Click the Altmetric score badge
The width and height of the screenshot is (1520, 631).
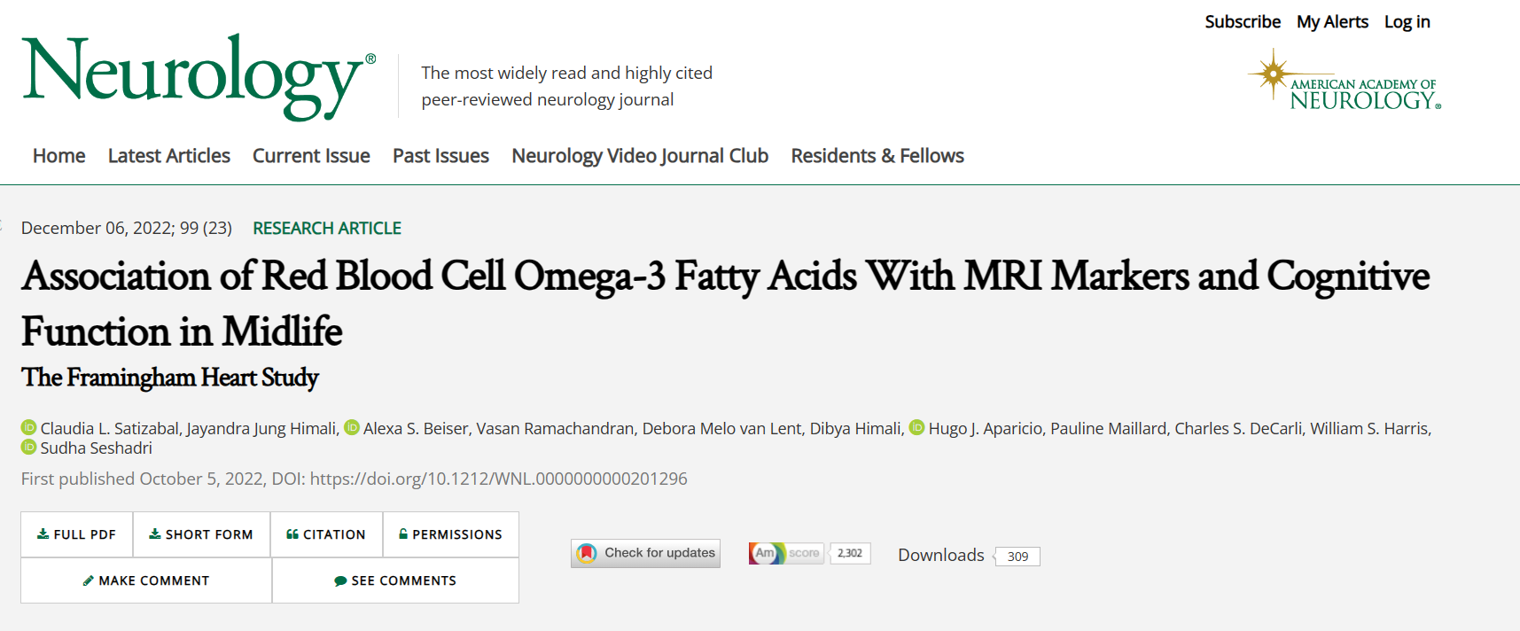click(786, 553)
